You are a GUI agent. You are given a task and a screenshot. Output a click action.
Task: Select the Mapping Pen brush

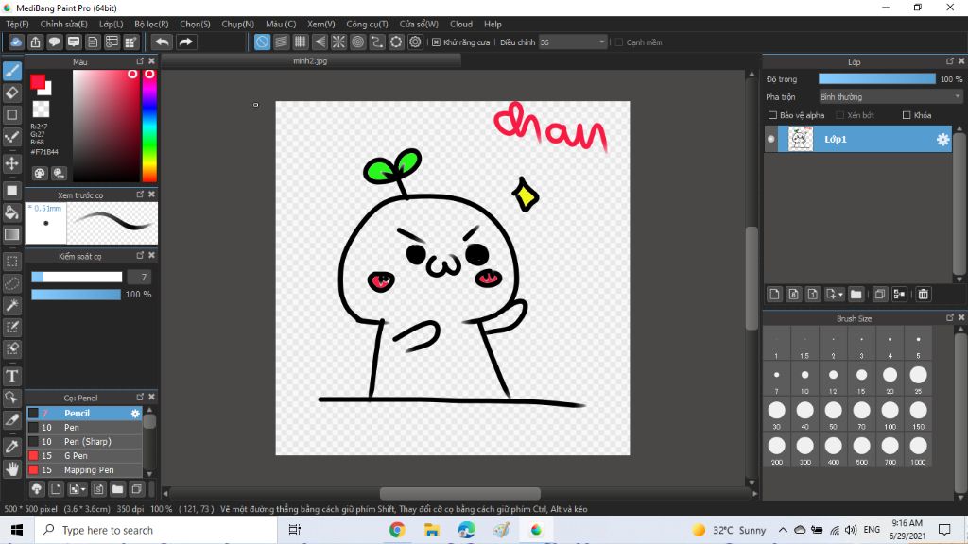(84, 470)
